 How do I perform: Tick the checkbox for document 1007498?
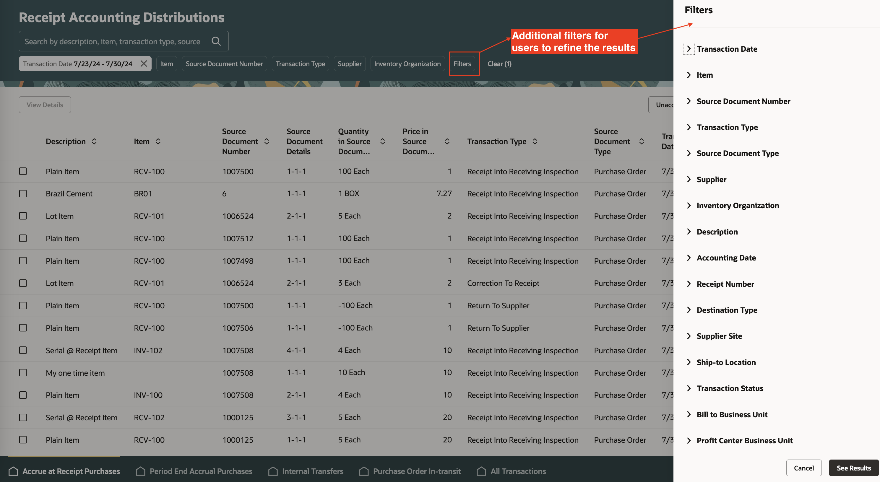(23, 260)
